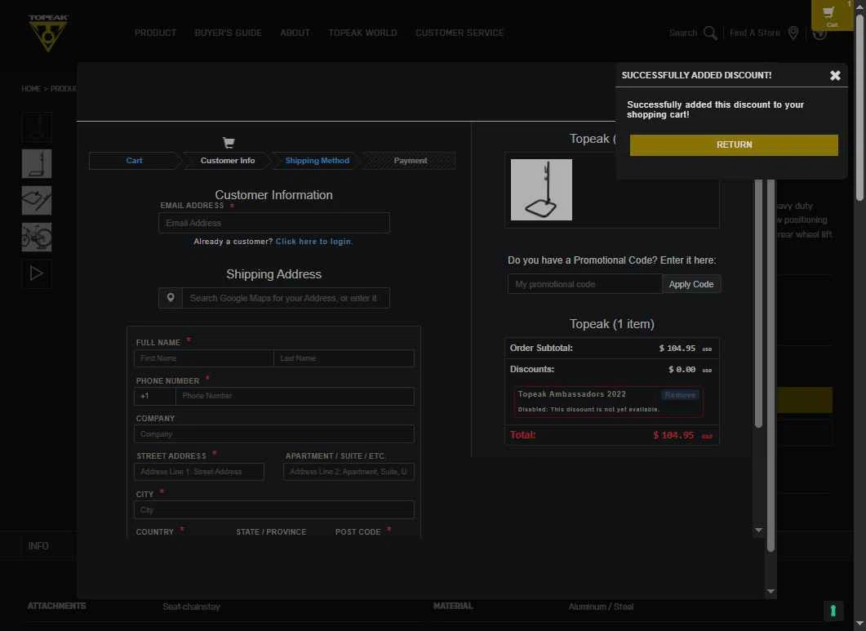
Task: Click the INFO tab below the modal
Action: [38, 546]
